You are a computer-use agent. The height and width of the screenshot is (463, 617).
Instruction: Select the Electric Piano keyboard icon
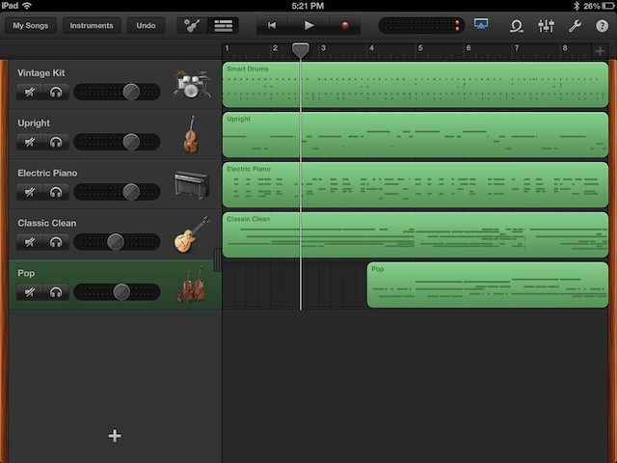coord(192,184)
